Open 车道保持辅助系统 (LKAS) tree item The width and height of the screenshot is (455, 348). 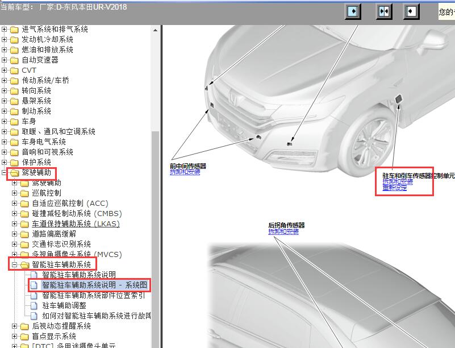point(76,223)
